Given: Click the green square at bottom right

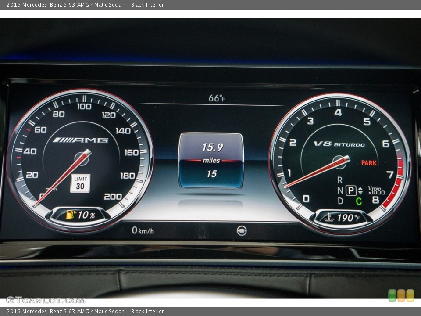Looking at the screenshot, I should pos(392,295).
